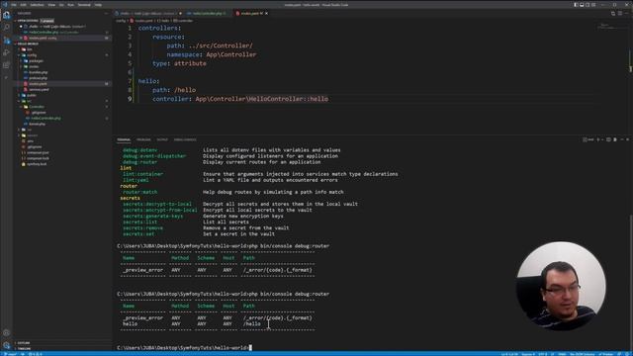Open bundles.php in the config folder
The width and height of the screenshot is (633, 356).
(x=38, y=72)
